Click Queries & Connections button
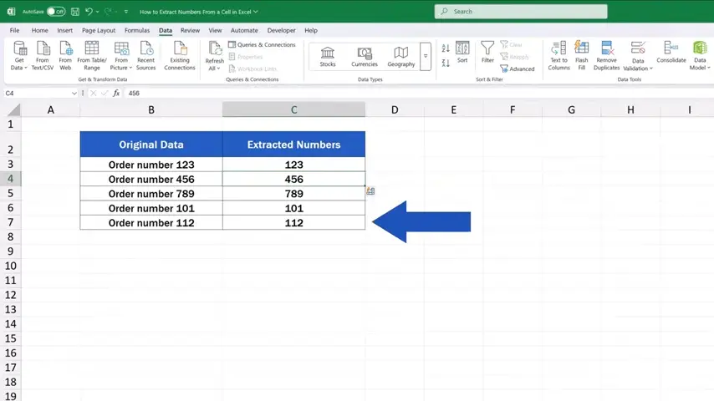Image resolution: width=714 pixels, height=401 pixels. [x=262, y=45]
